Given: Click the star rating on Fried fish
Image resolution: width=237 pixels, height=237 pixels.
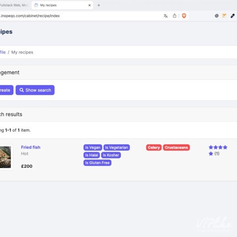Looking at the screenshot, I should (218, 151).
